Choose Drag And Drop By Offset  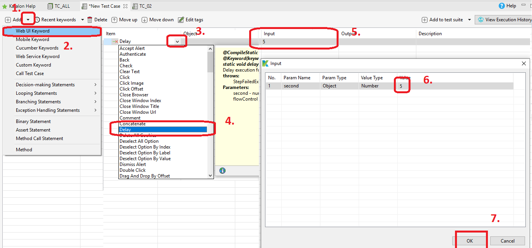click(163, 176)
